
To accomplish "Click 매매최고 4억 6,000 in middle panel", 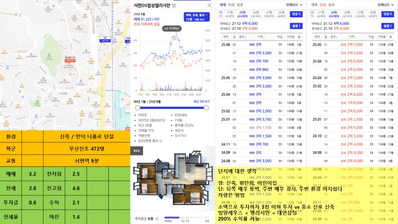I will tap(239, 24).
